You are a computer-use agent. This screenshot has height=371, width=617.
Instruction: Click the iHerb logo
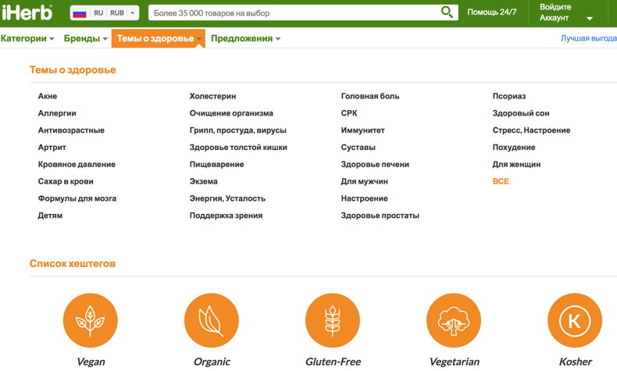pyautogui.click(x=27, y=12)
